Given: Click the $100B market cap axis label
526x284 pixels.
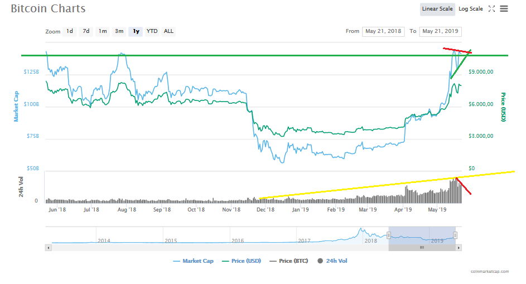Looking at the screenshot, I should [x=31, y=104].
